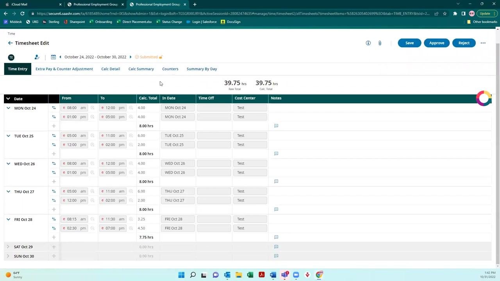This screenshot has width=500, height=281.
Task: Click the colorful floating circle widget
Action: pyautogui.click(x=484, y=98)
